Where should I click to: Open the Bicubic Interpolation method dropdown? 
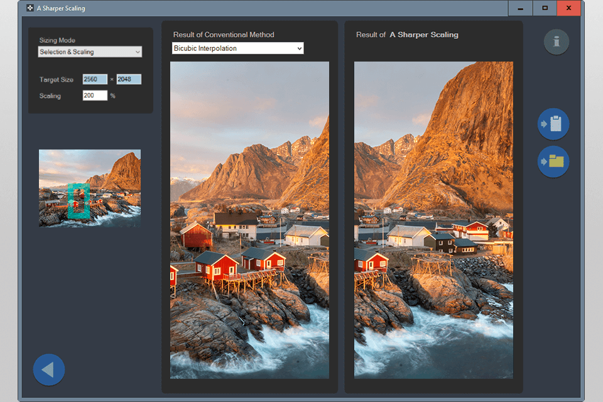pos(237,48)
